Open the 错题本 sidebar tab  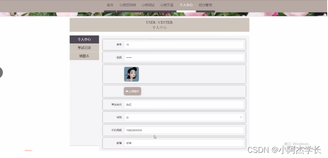84,56
